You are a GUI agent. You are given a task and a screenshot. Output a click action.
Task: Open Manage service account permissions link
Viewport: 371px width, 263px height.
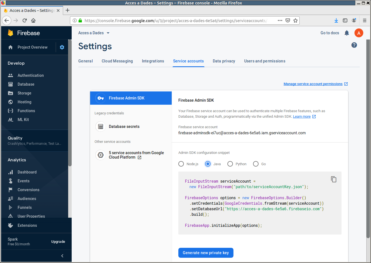(x=313, y=84)
